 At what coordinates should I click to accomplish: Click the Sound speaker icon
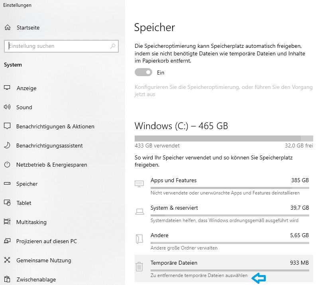(x=7, y=107)
